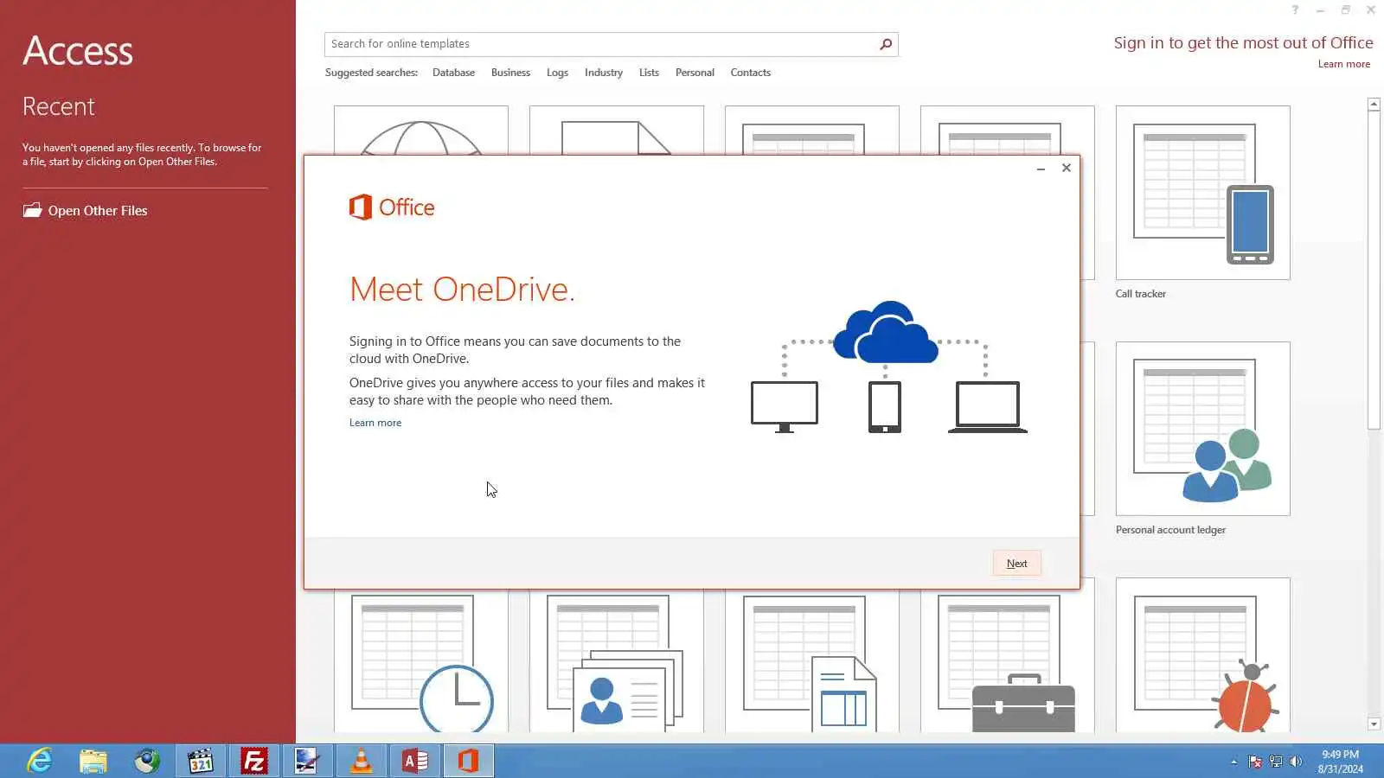Select the Database suggested search
Viewport: 1384px width, 778px height.
click(x=453, y=73)
